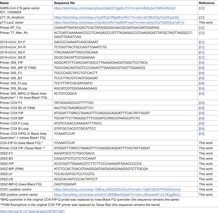Click the Reference column header
Viewport: 218px width, 213px height.
(x=207, y=3)
